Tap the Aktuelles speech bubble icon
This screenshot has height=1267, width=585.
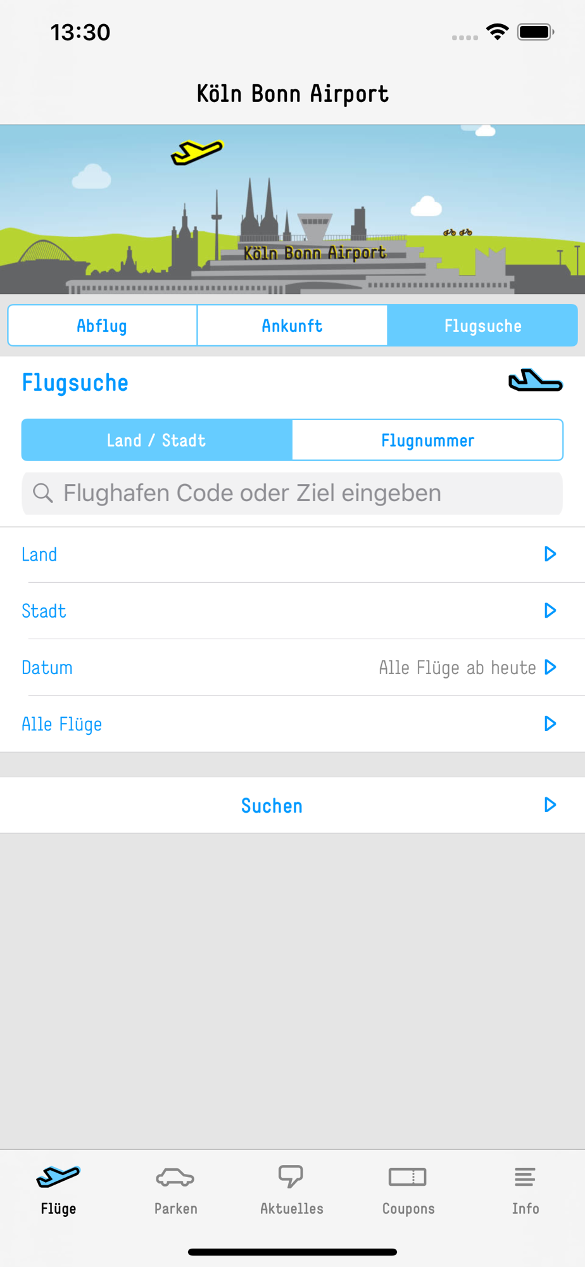291,1176
